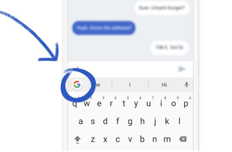The width and height of the screenshot is (232, 152).
Task: Tap the e key
Action: [x=99, y=104]
